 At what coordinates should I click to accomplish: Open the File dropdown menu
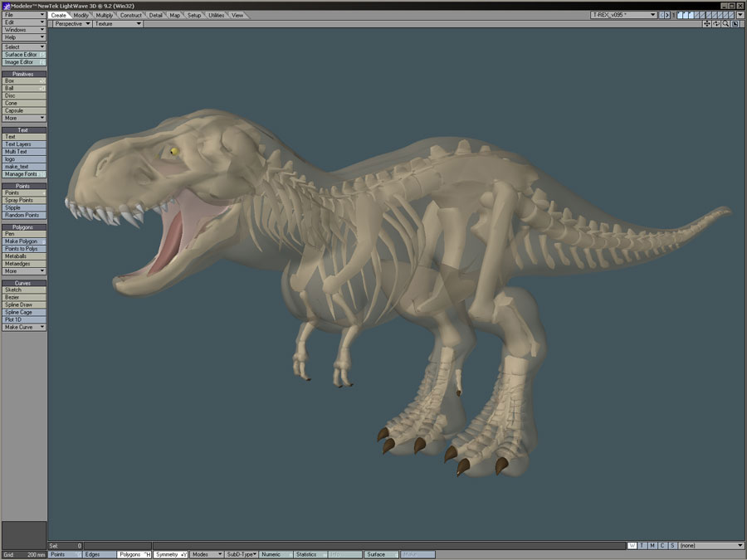(24, 15)
